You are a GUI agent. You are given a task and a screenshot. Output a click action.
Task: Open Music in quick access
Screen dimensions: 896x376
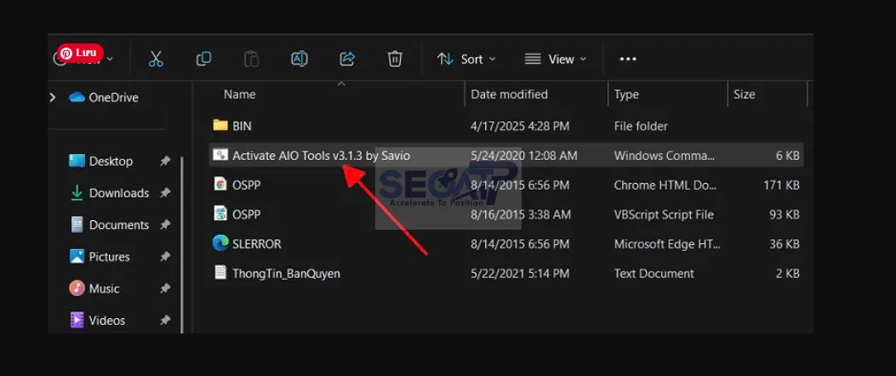[x=94, y=288]
